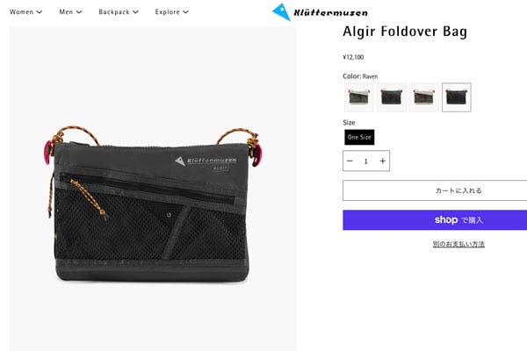Open the Explore menu
This screenshot has height=351, width=527.
[172, 12]
